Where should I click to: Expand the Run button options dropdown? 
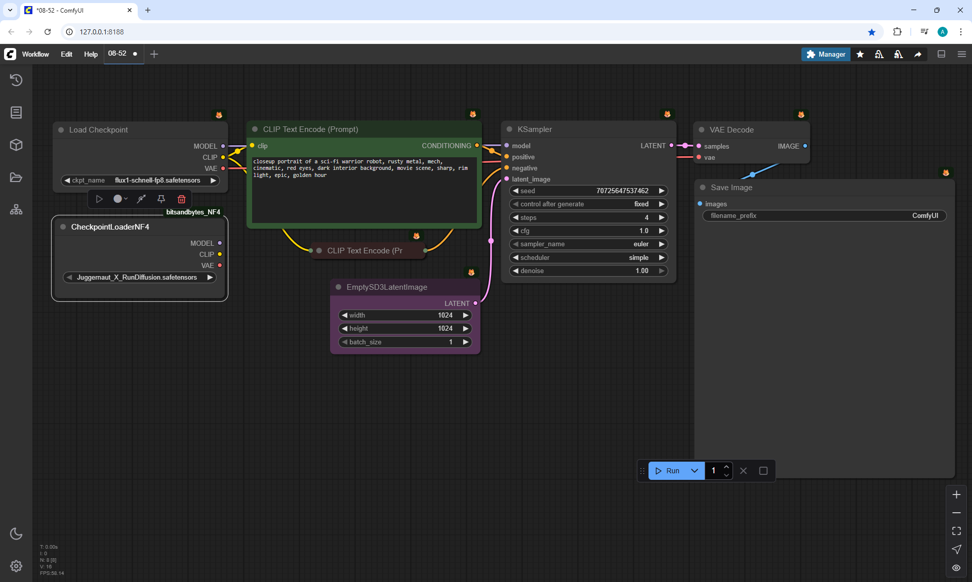(x=695, y=471)
